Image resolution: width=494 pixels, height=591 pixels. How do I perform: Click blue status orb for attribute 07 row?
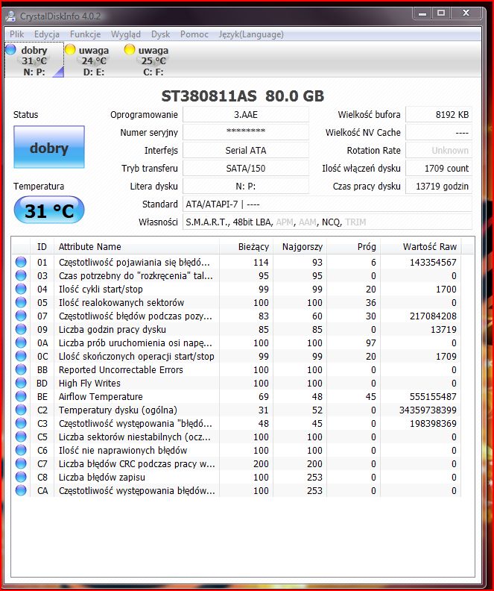click(x=21, y=316)
